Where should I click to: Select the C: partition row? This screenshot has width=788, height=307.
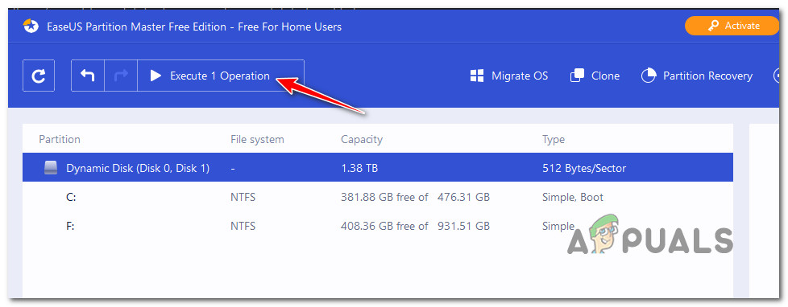378,197
